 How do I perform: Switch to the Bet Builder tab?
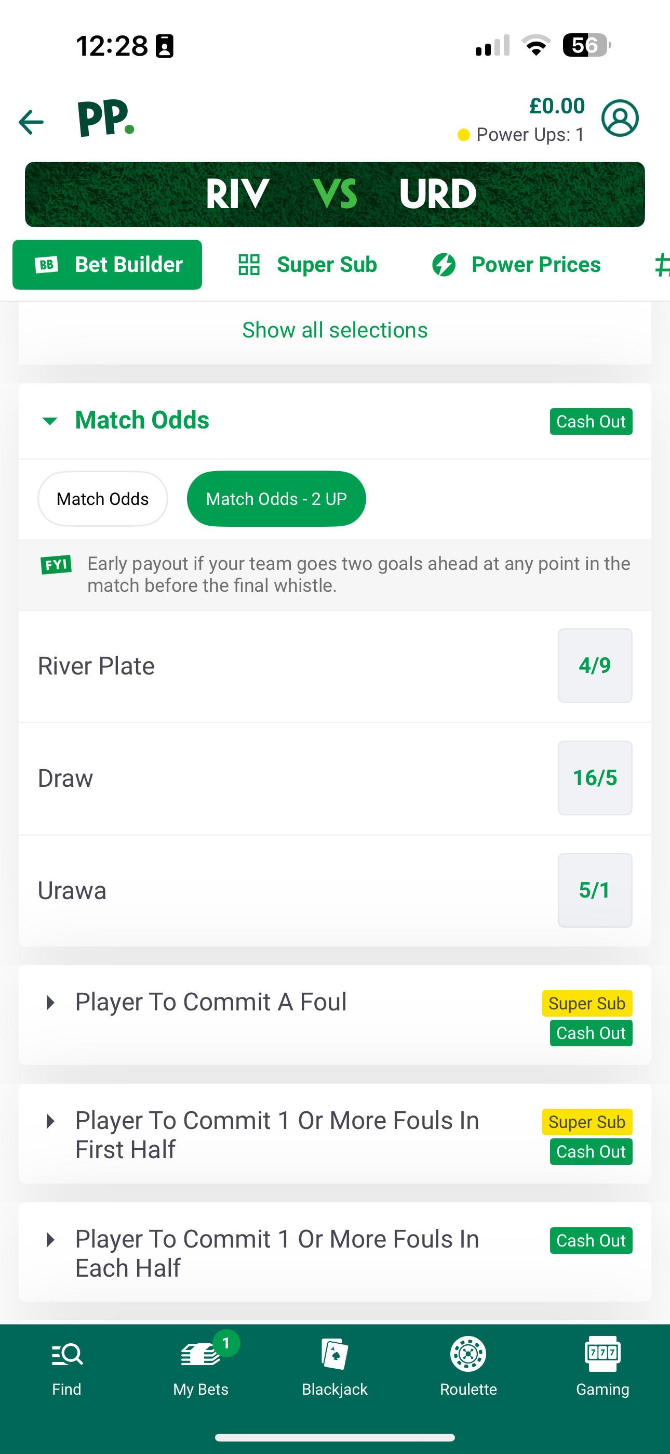(107, 264)
